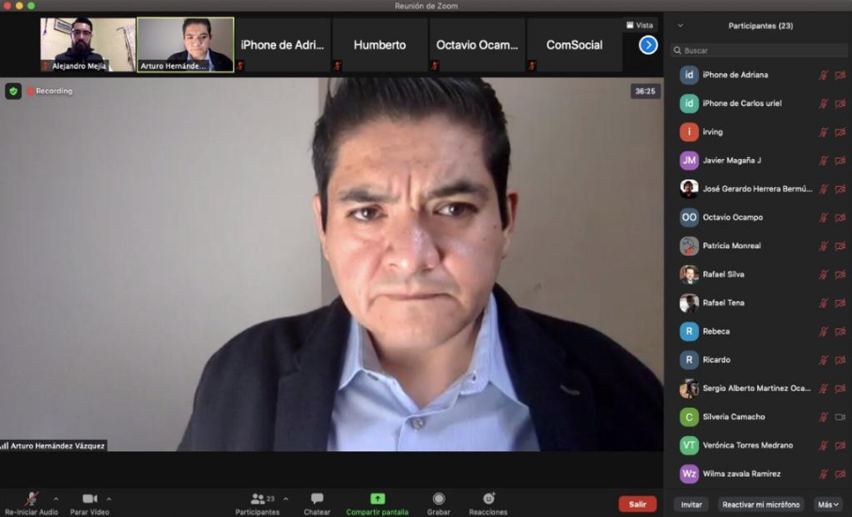The height and width of the screenshot is (517, 852).
Task: Click the Compartir pantalla share icon
Action: (377, 499)
